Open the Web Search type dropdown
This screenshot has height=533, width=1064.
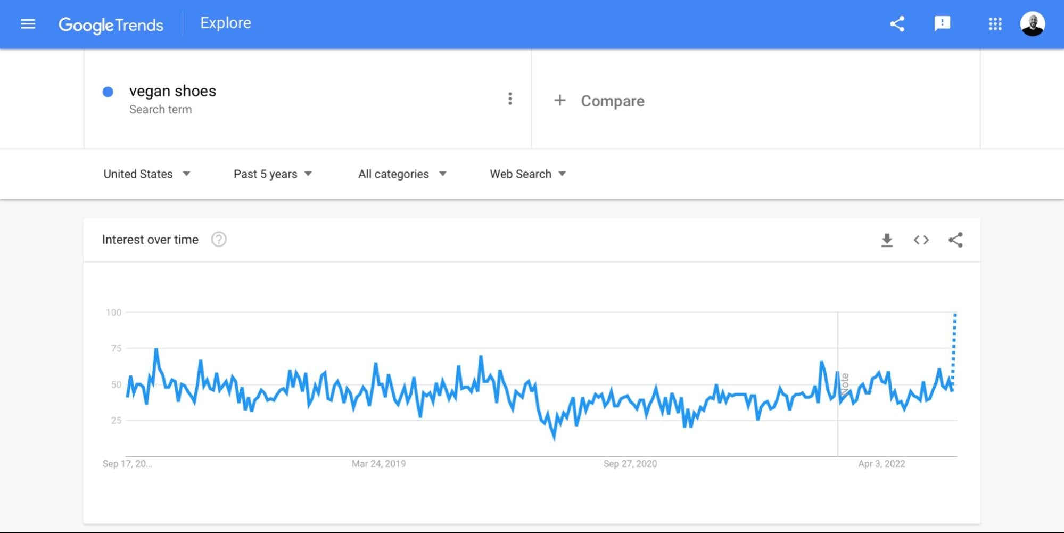527,174
